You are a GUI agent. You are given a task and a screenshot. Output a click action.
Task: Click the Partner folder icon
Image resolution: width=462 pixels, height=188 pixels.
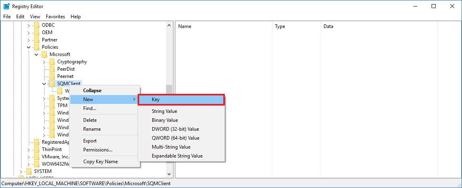pos(37,40)
